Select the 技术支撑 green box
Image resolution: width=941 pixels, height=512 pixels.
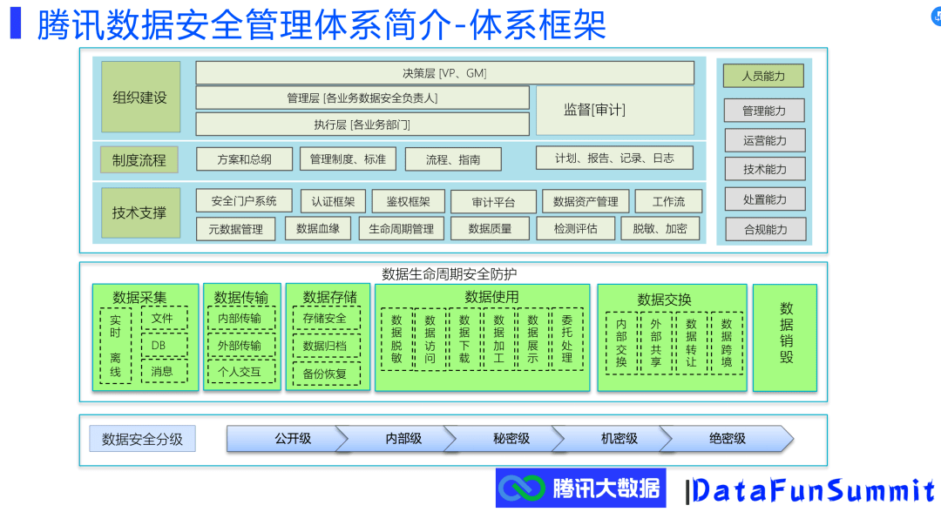point(140,212)
